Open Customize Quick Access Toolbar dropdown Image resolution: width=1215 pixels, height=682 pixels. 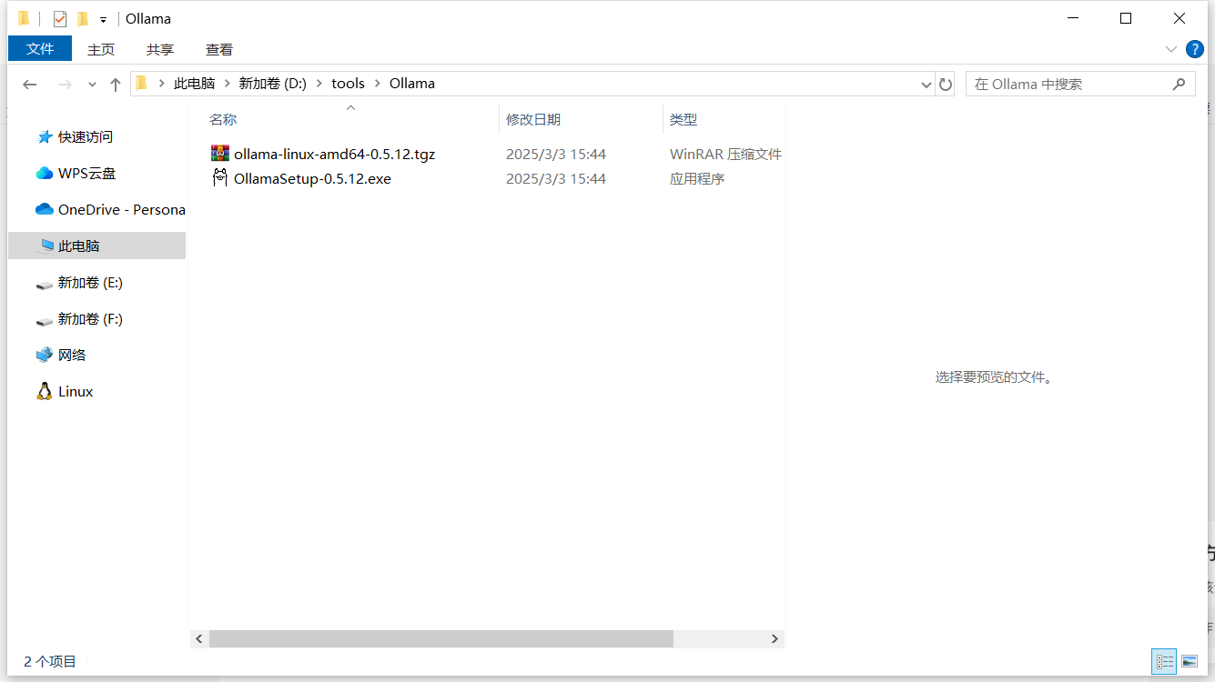(x=104, y=19)
